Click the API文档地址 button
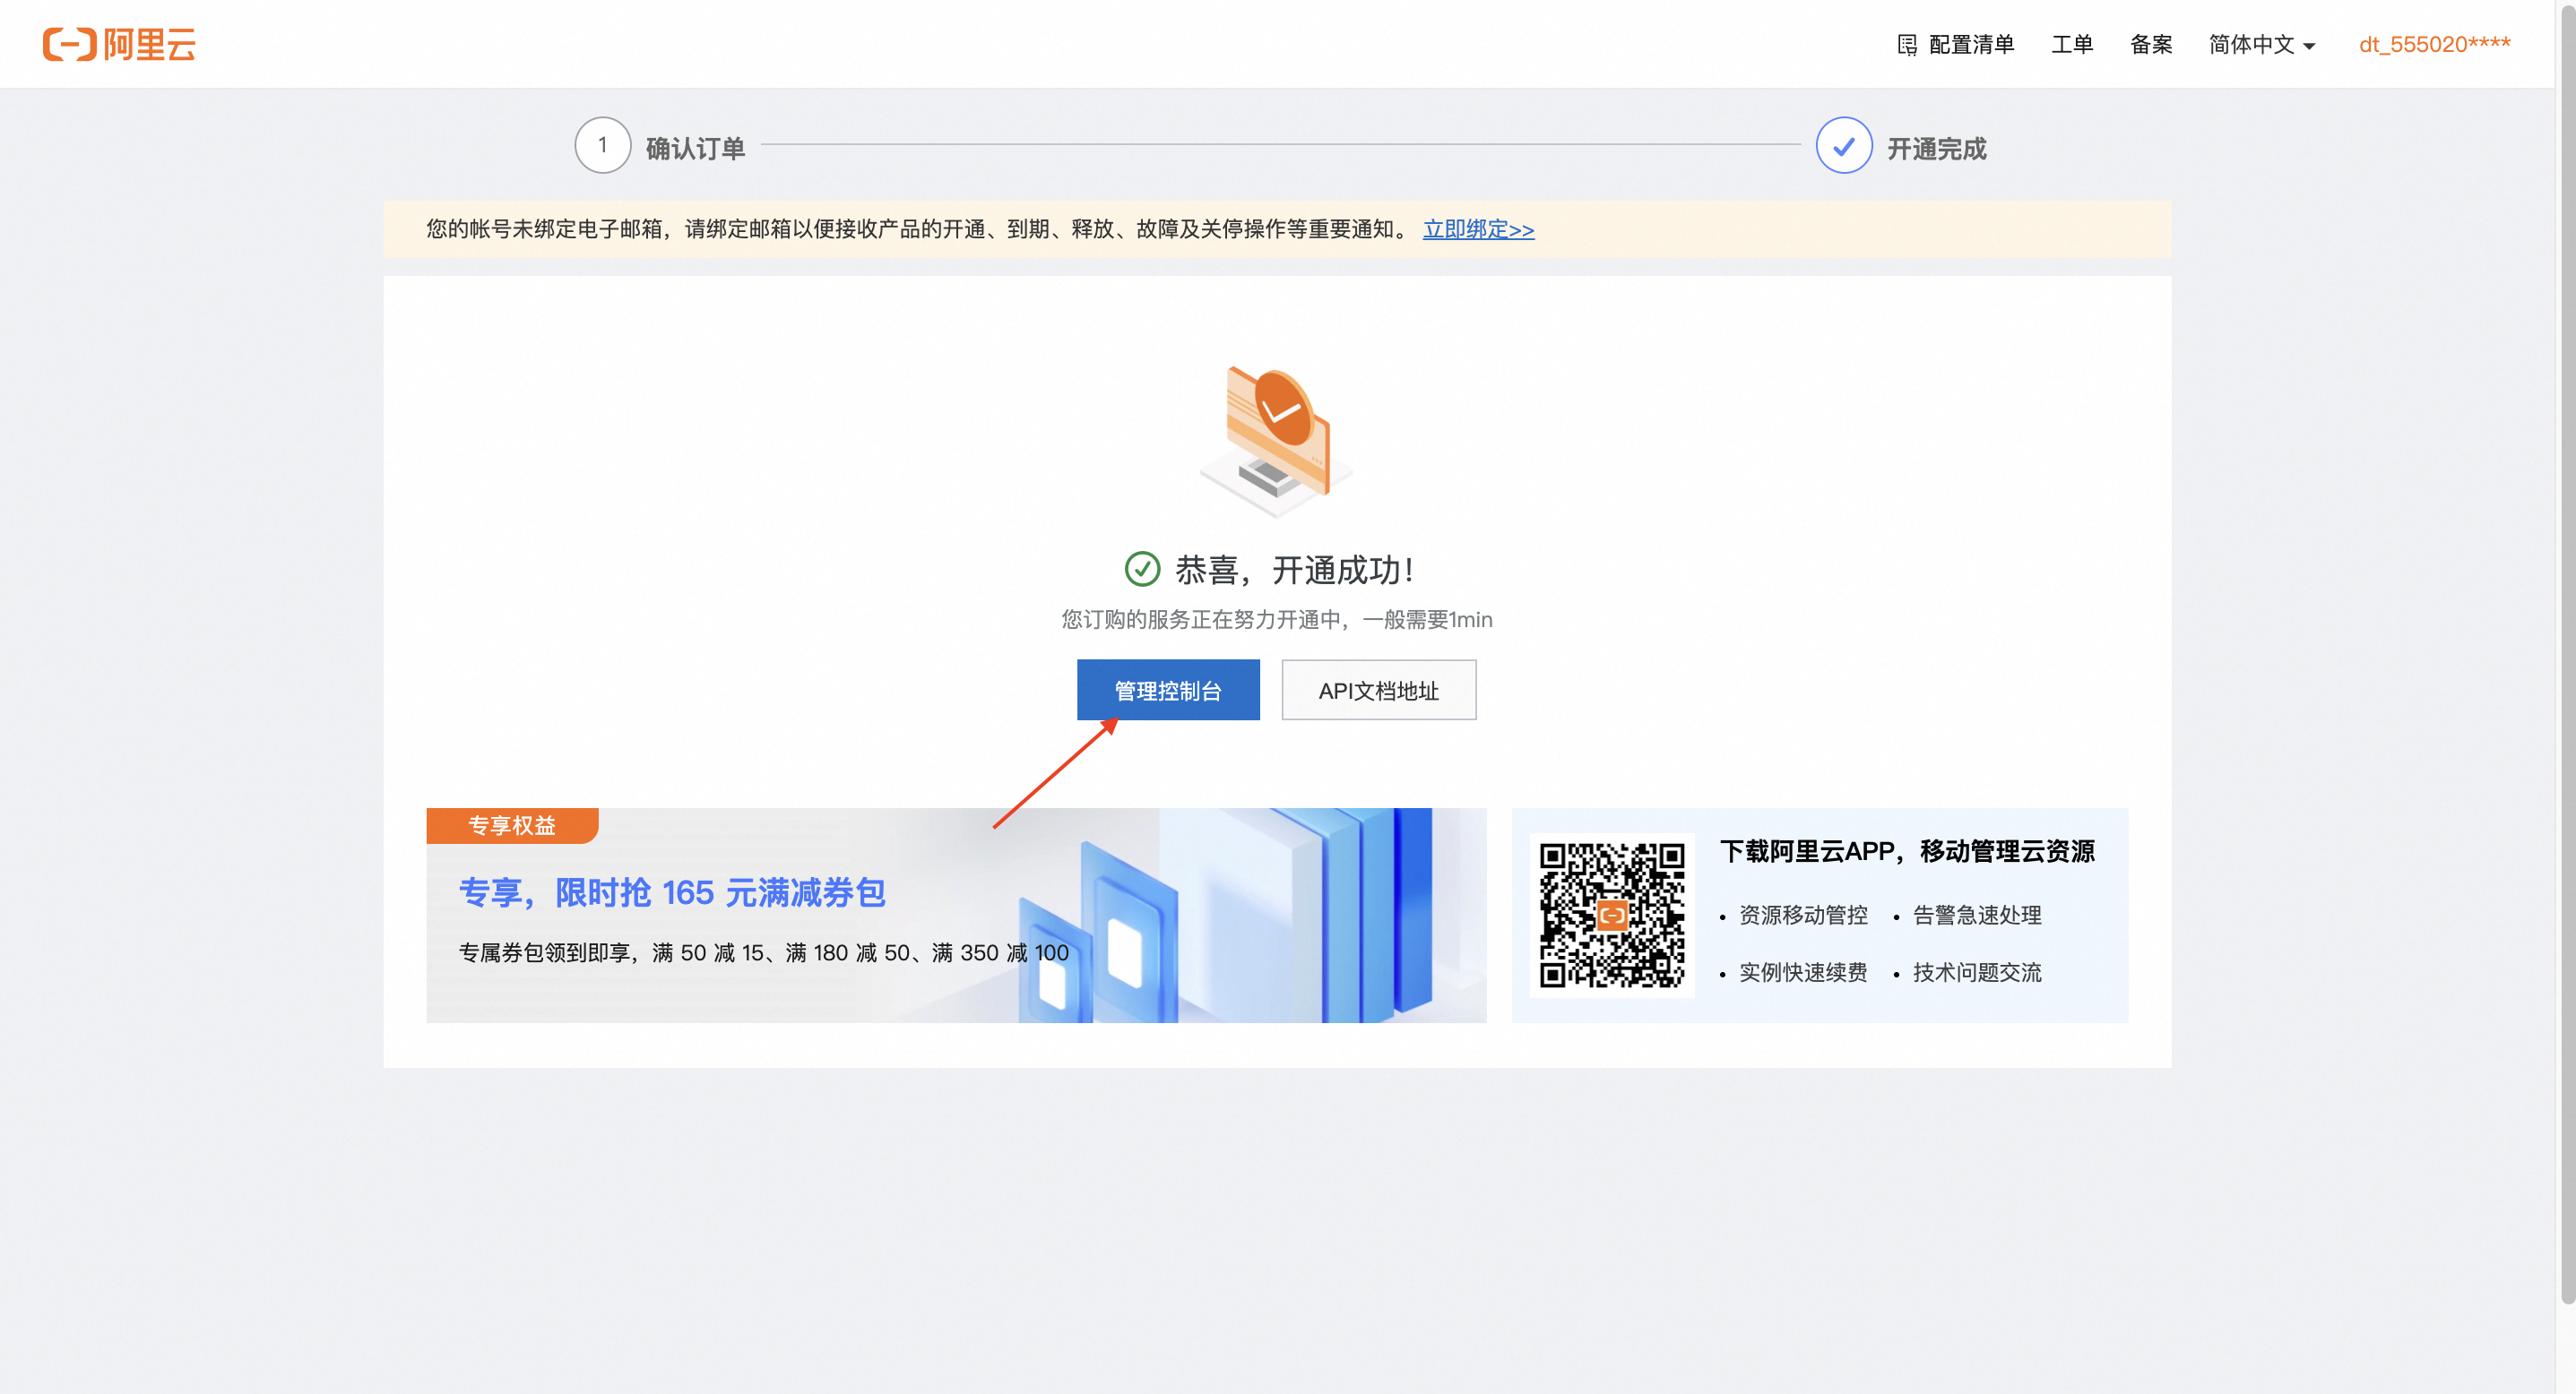Viewport: 2576px width, 1394px height. coord(1378,690)
